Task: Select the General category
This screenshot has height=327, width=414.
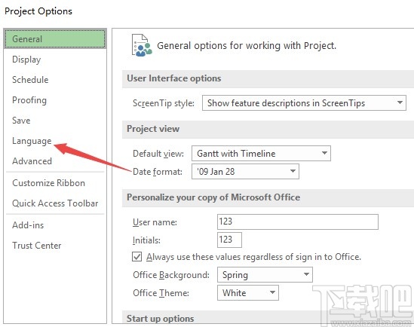Action: (55, 39)
